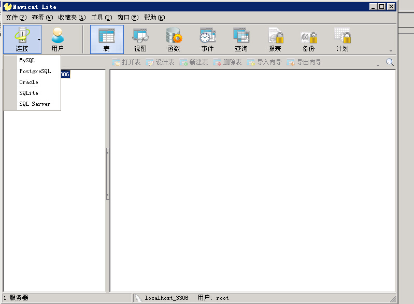
Task: Click the 新建表 new table button
Action: (194, 62)
